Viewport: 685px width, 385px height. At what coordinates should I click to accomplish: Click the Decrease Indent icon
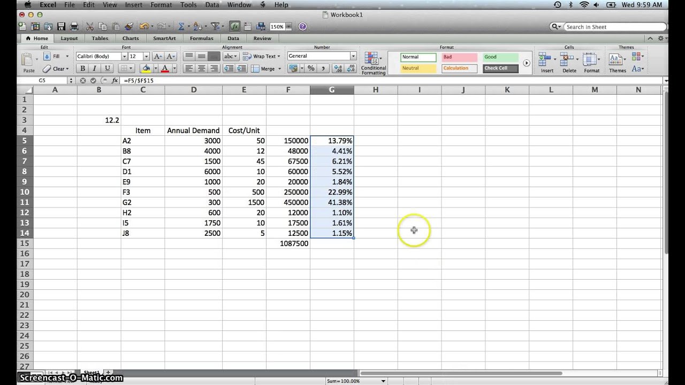[x=229, y=68]
